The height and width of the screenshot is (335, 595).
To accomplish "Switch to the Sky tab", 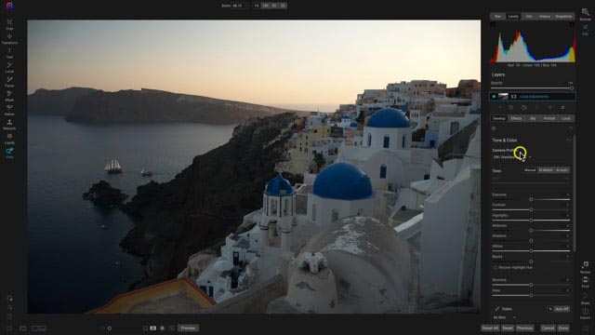I will point(533,118).
